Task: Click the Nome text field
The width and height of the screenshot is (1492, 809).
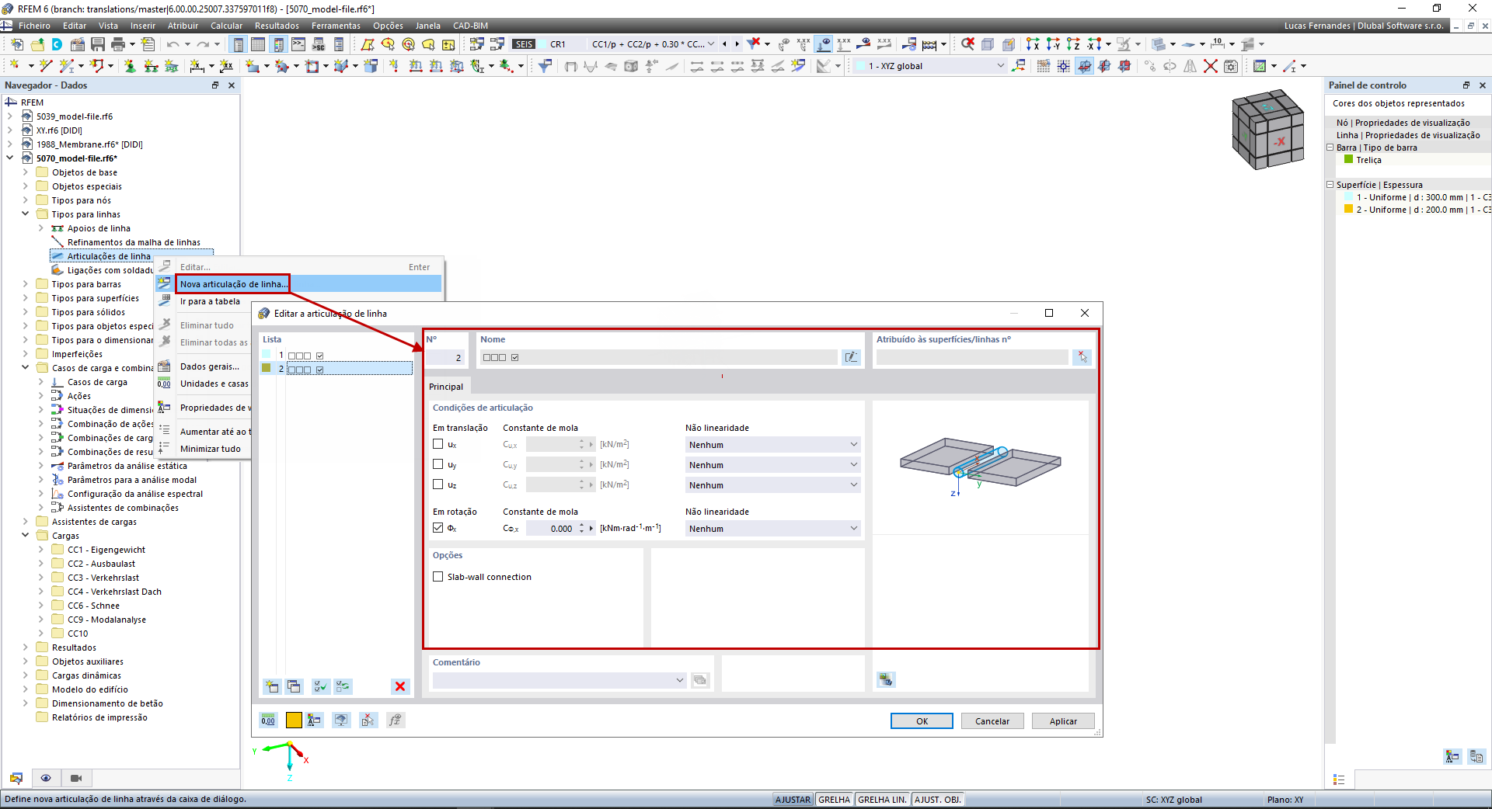Action: coord(659,357)
